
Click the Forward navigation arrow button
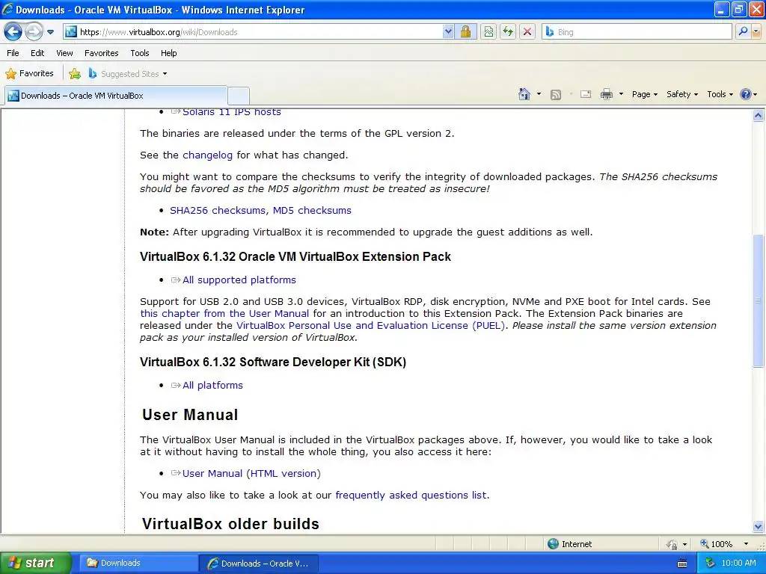[34, 32]
